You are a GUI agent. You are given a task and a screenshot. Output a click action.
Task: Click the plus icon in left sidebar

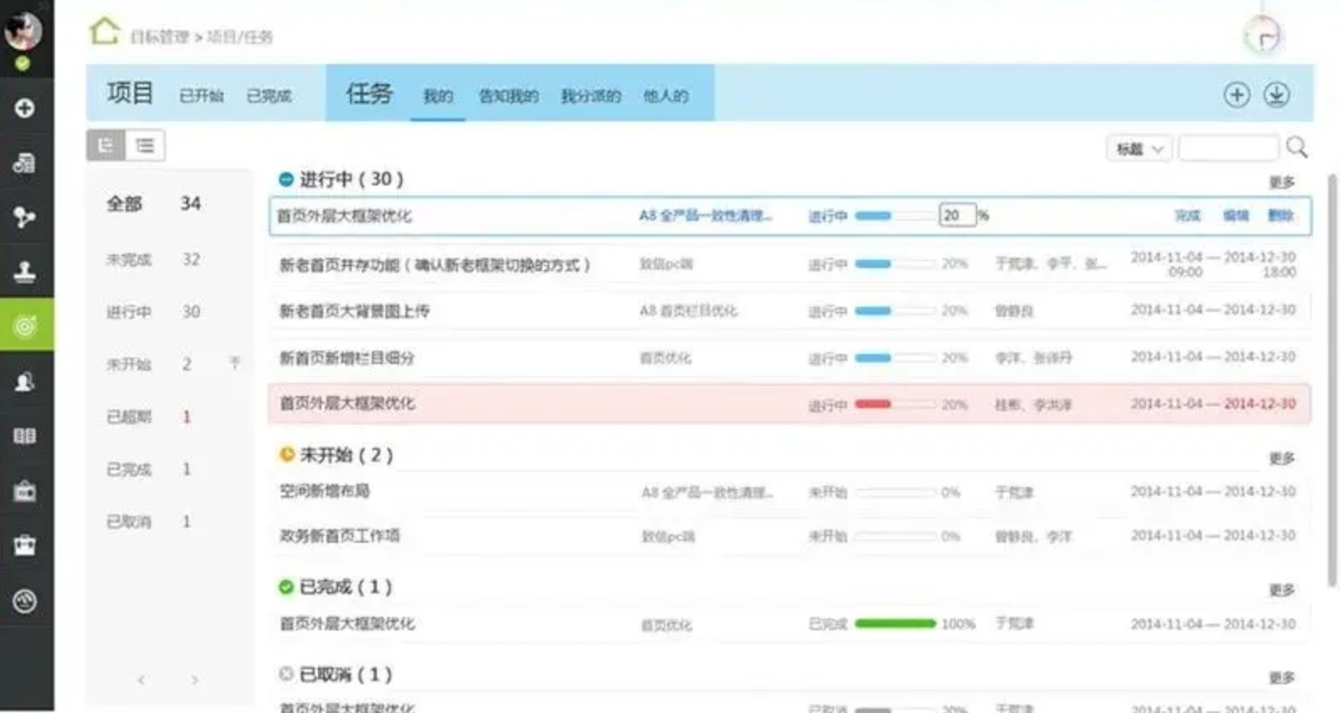click(24, 108)
